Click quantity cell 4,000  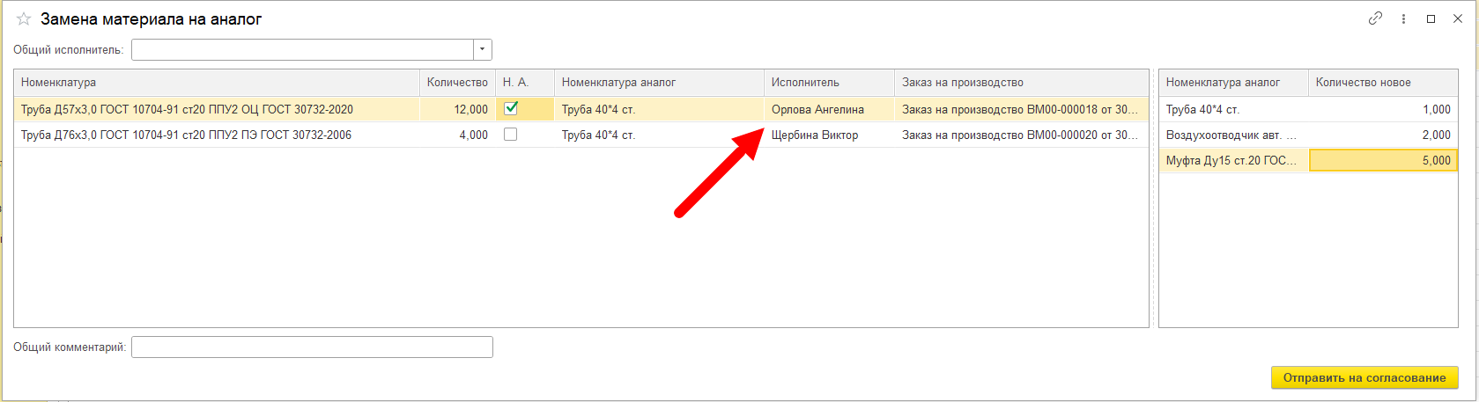pyautogui.click(x=457, y=135)
